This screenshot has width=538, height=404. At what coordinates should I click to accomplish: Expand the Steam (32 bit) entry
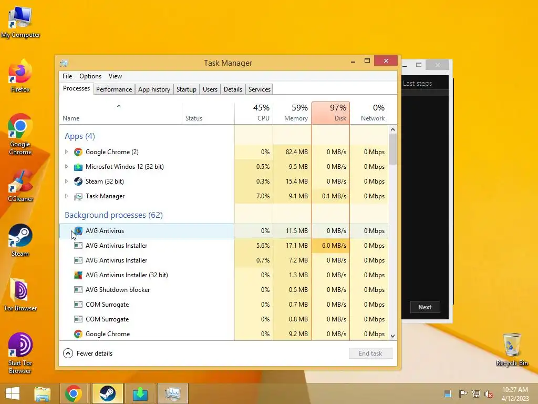coord(67,181)
